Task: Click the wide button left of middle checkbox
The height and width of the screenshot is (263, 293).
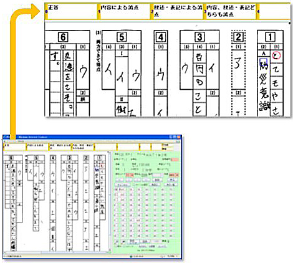Action: point(123,185)
